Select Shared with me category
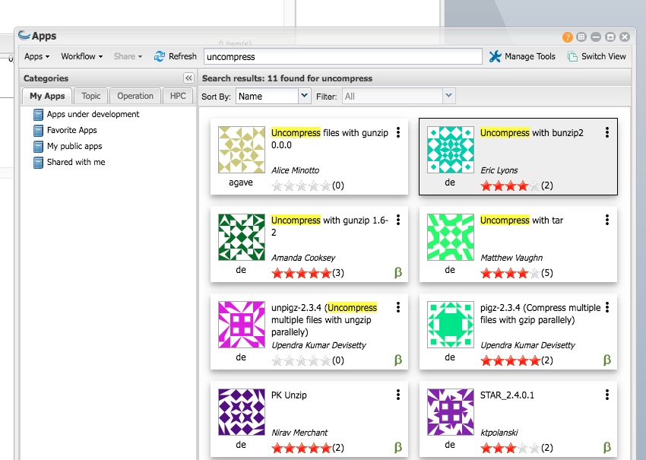This screenshot has height=460, width=646. (x=76, y=162)
